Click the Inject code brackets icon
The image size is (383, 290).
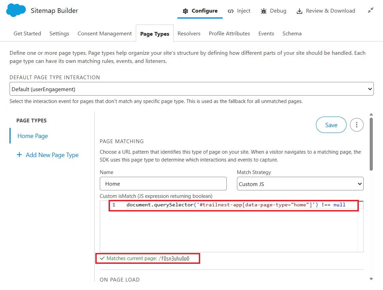point(230,11)
